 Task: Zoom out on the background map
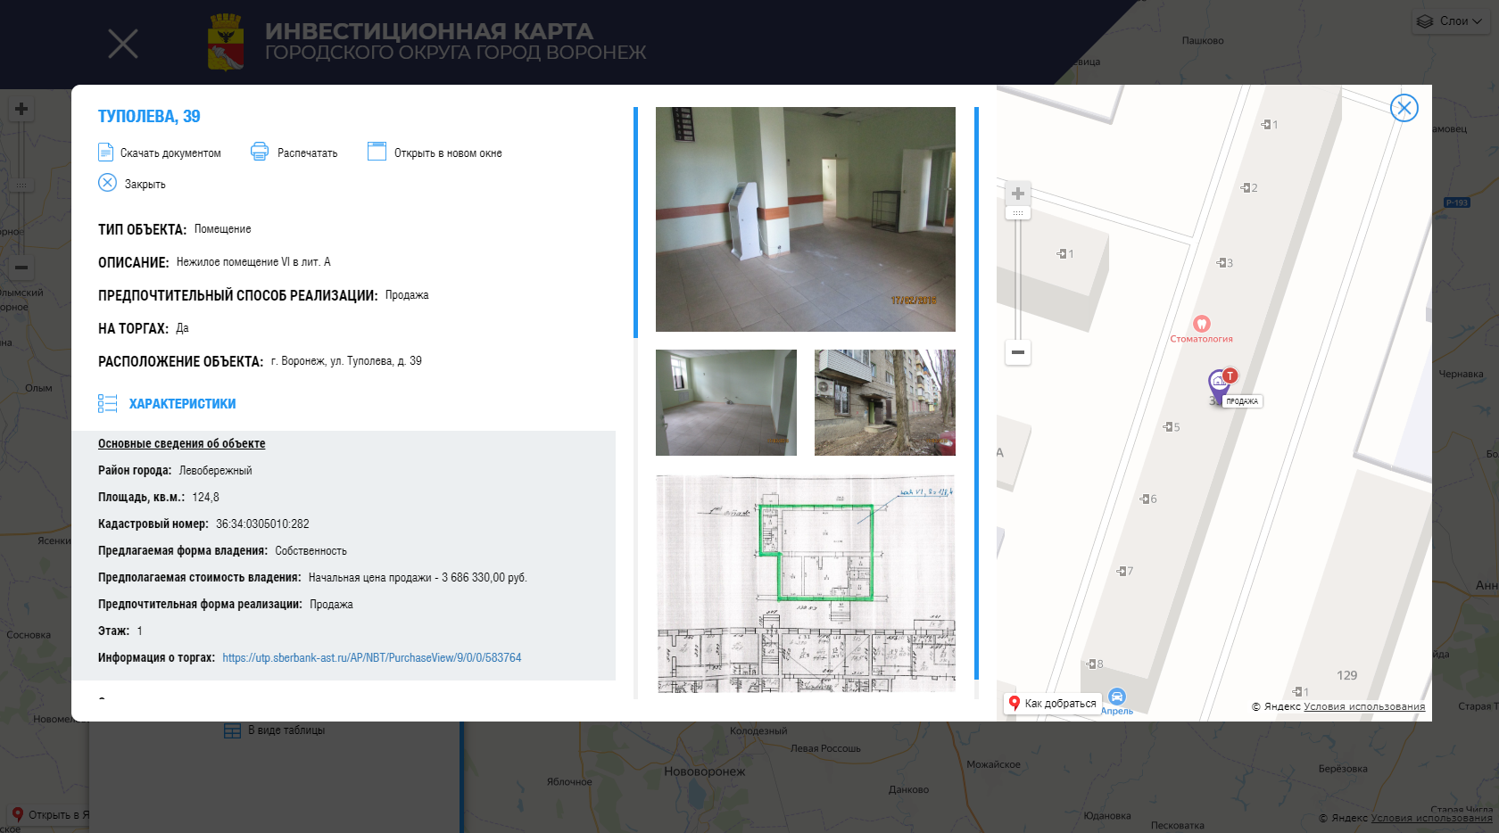(x=21, y=267)
